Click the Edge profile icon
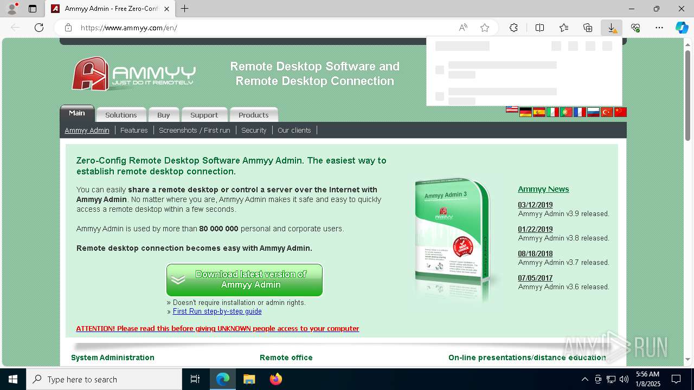Viewport: 694px width, 390px height. pos(12,9)
